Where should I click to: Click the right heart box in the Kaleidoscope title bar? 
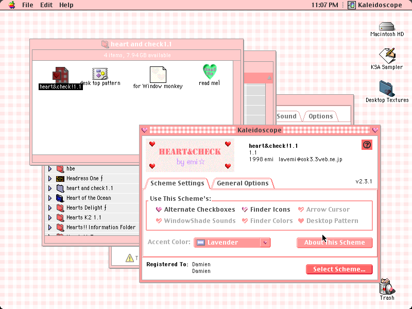point(375,130)
